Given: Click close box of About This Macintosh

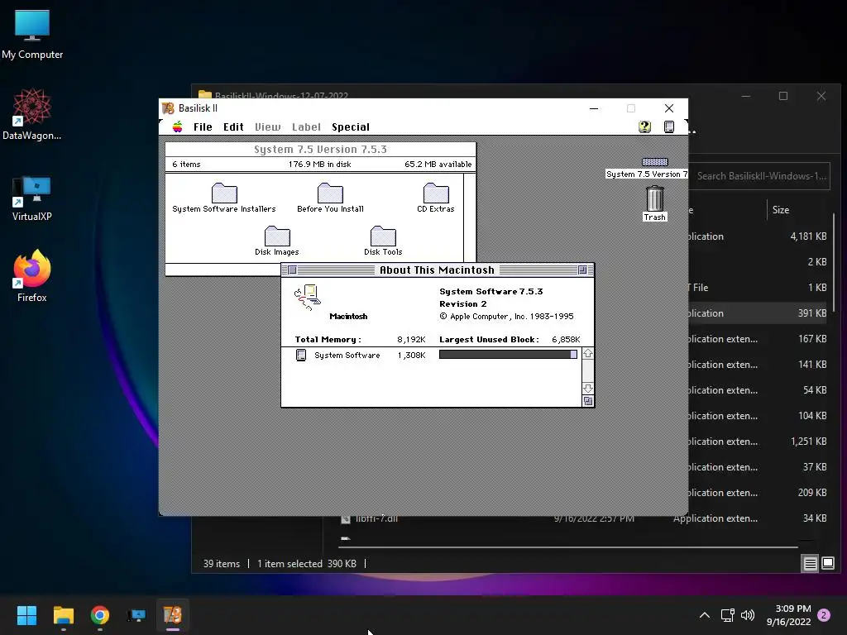Looking at the screenshot, I should (292, 270).
